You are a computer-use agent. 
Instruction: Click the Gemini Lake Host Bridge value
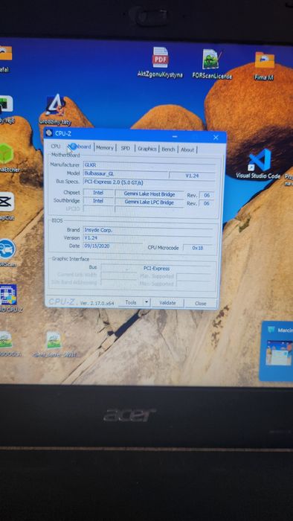click(x=149, y=194)
